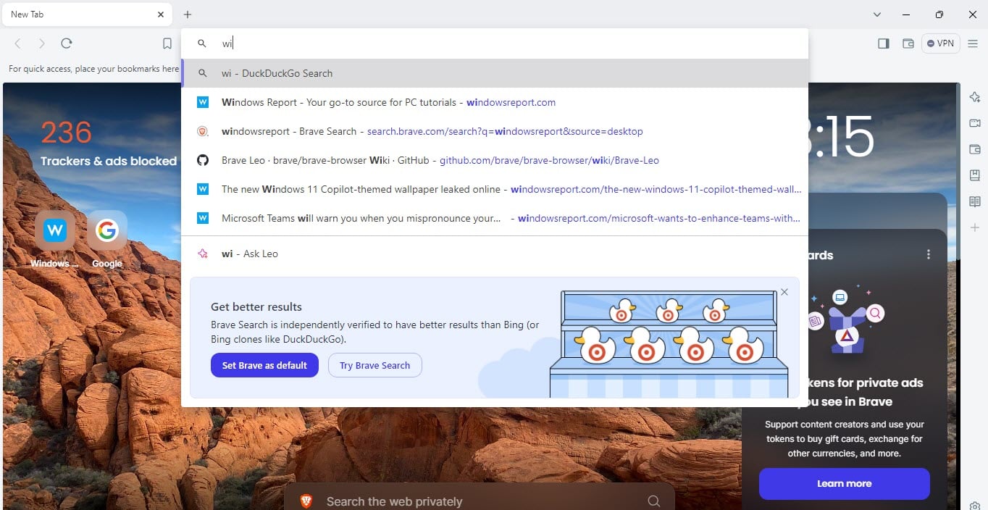The height and width of the screenshot is (510, 988).
Task: Open Brave Talk sidebar camera icon
Action: click(x=975, y=123)
